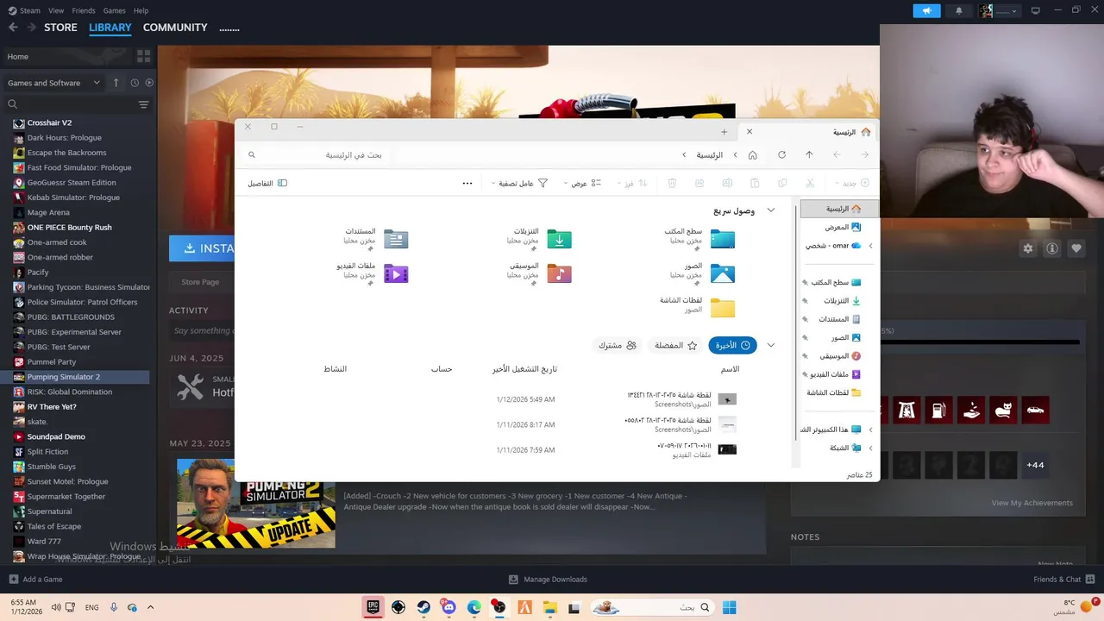Add a new File Explorer tab
This screenshot has height=621, width=1104.
(x=724, y=132)
